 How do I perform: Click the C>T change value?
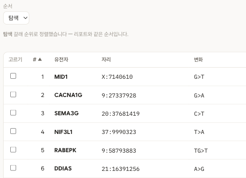199,114
